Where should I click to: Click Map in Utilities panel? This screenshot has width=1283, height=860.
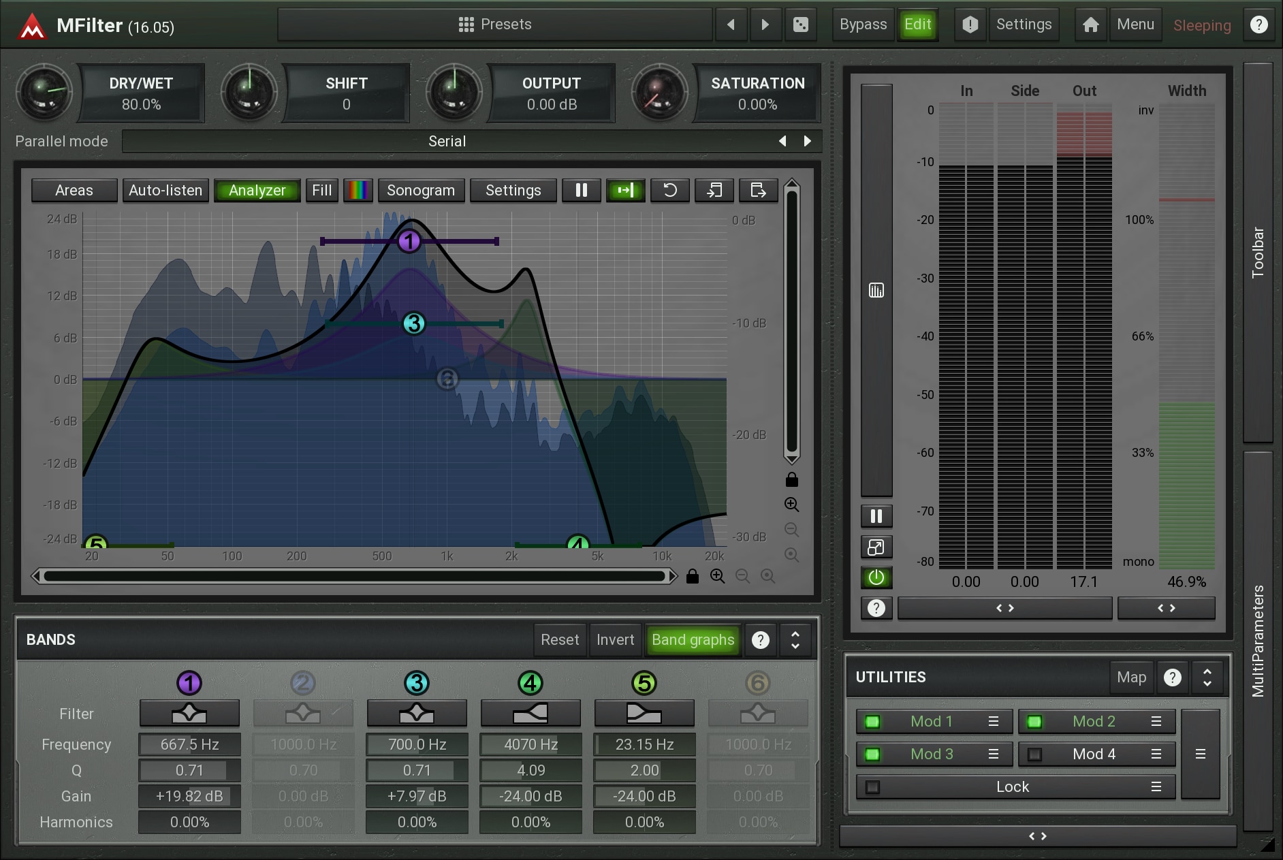(x=1132, y=677)
